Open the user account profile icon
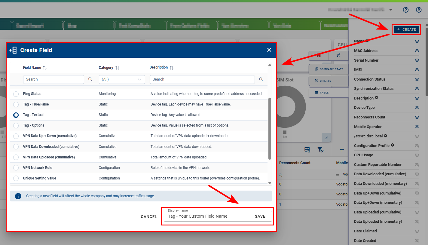This screenshot has width=428, height=245. pos(419,10)
